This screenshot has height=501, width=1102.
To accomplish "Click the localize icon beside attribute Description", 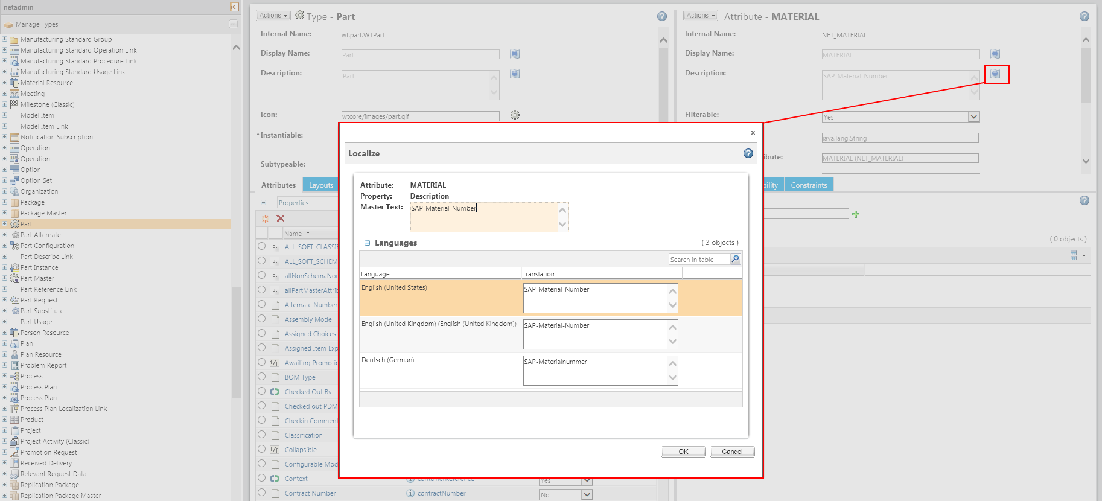I will pyautogui.click(x=995, y=74).
